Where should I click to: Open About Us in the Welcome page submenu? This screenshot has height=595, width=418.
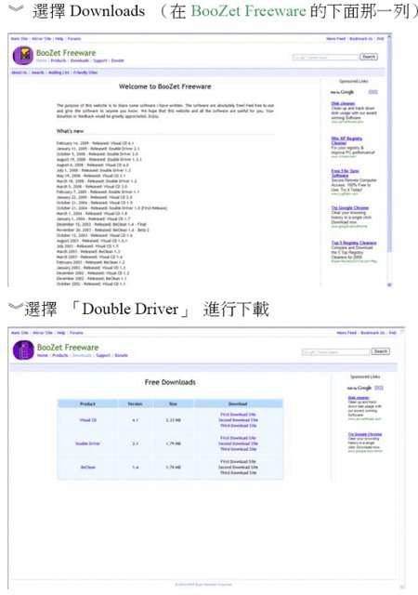19,73
